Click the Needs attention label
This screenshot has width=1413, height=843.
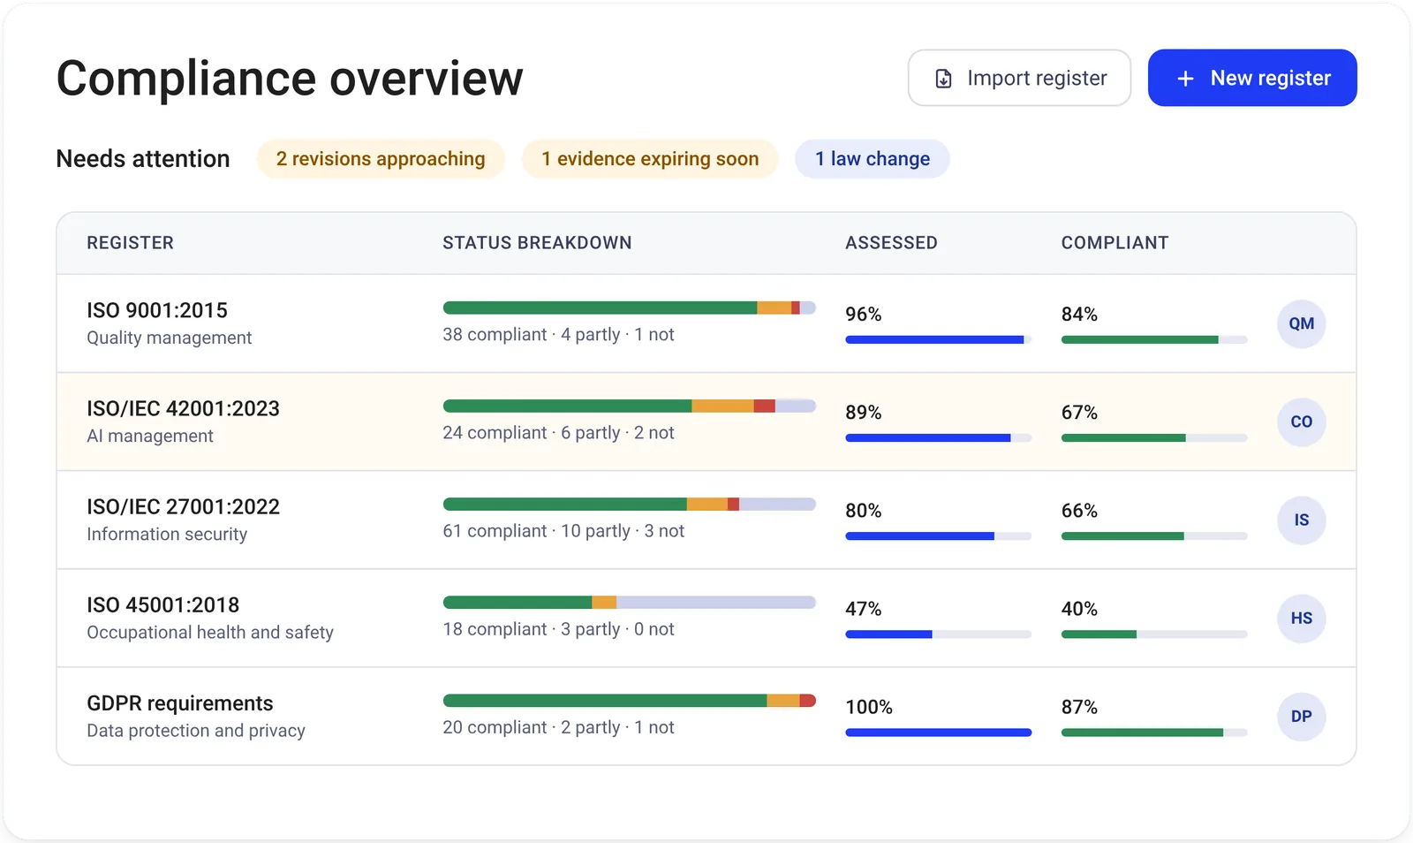pyautogui.click(x=143, y=159)
